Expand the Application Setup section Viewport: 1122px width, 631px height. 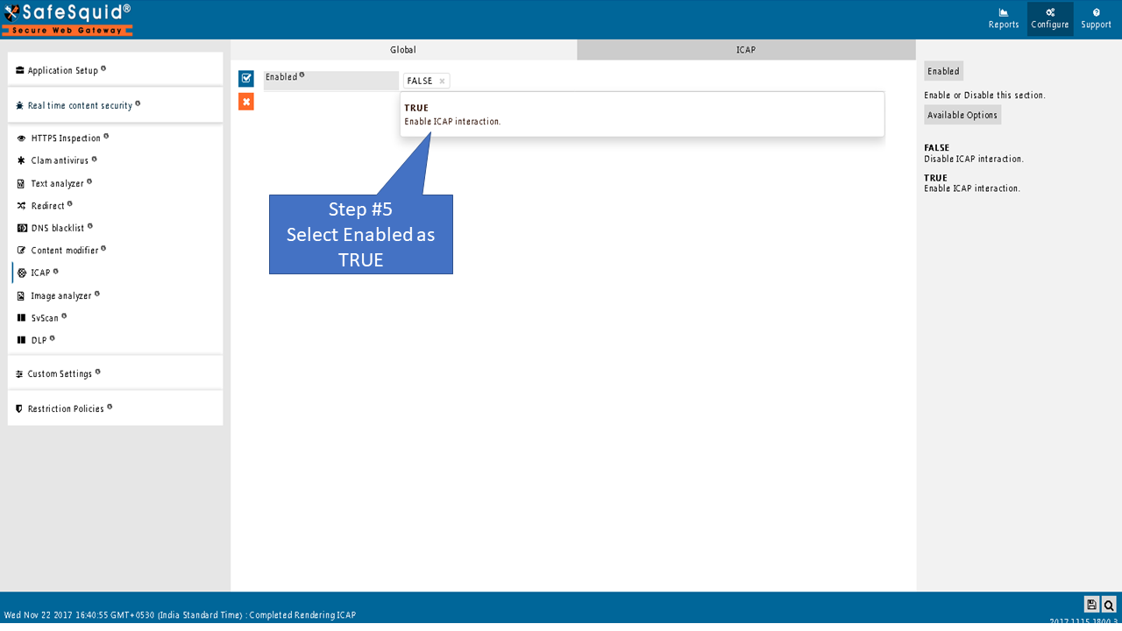(62, 70)
